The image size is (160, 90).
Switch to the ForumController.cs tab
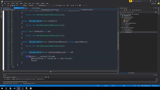pyautogui.click(x=36, y=8)
